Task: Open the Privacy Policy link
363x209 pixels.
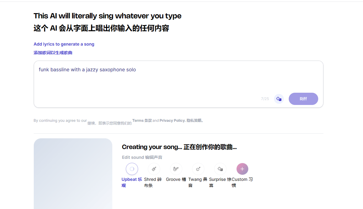Action: click(x=172, y=121)
